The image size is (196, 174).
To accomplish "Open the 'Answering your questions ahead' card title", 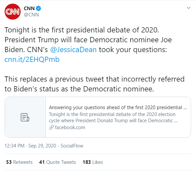I will click(118, 107).
